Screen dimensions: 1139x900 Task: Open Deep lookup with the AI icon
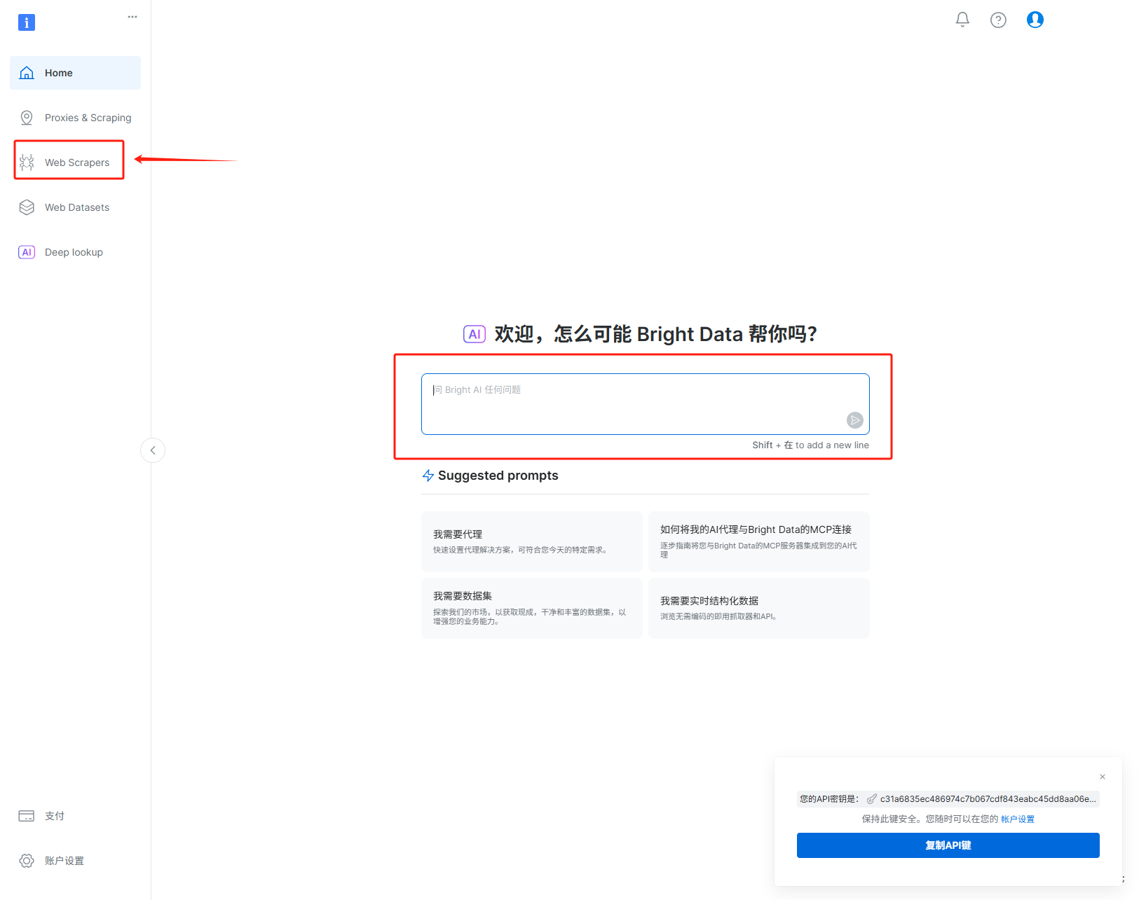26,251
